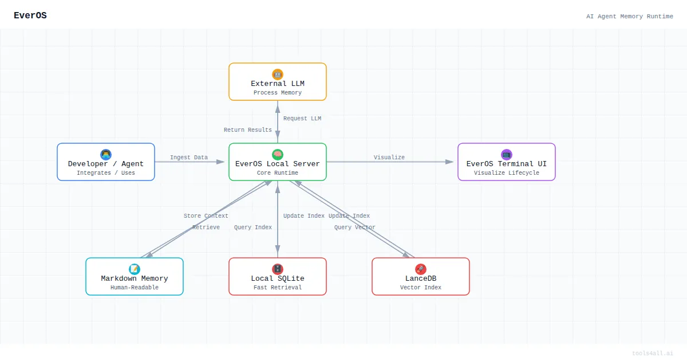The width and height of the screenshot is (687, 361).
Task: Click the External LLM robot icon
Action: point(278,74)
